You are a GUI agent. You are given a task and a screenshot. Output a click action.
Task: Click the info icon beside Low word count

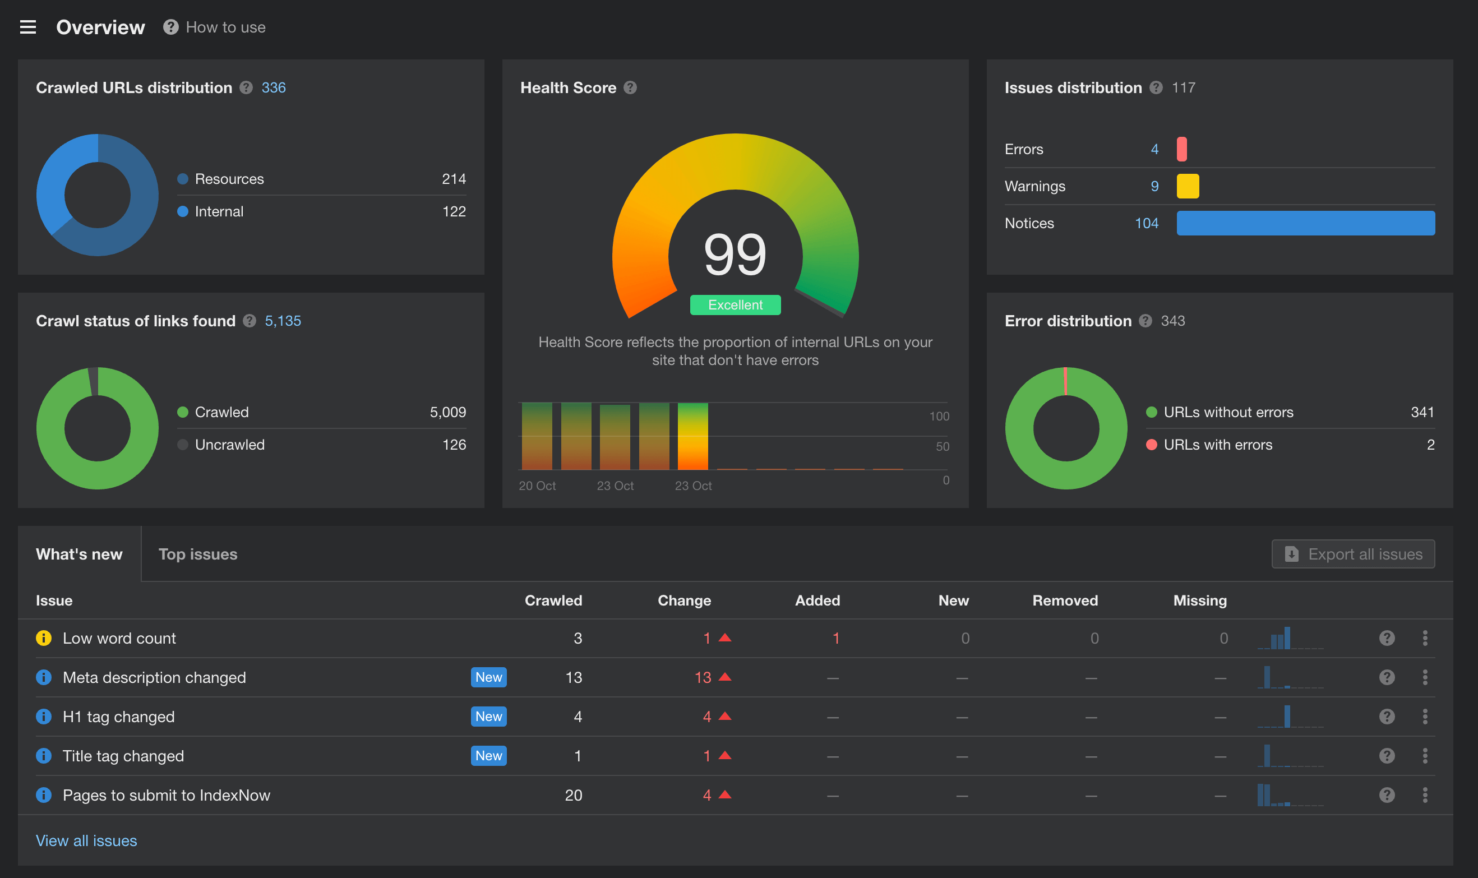[x=44, y=638]
